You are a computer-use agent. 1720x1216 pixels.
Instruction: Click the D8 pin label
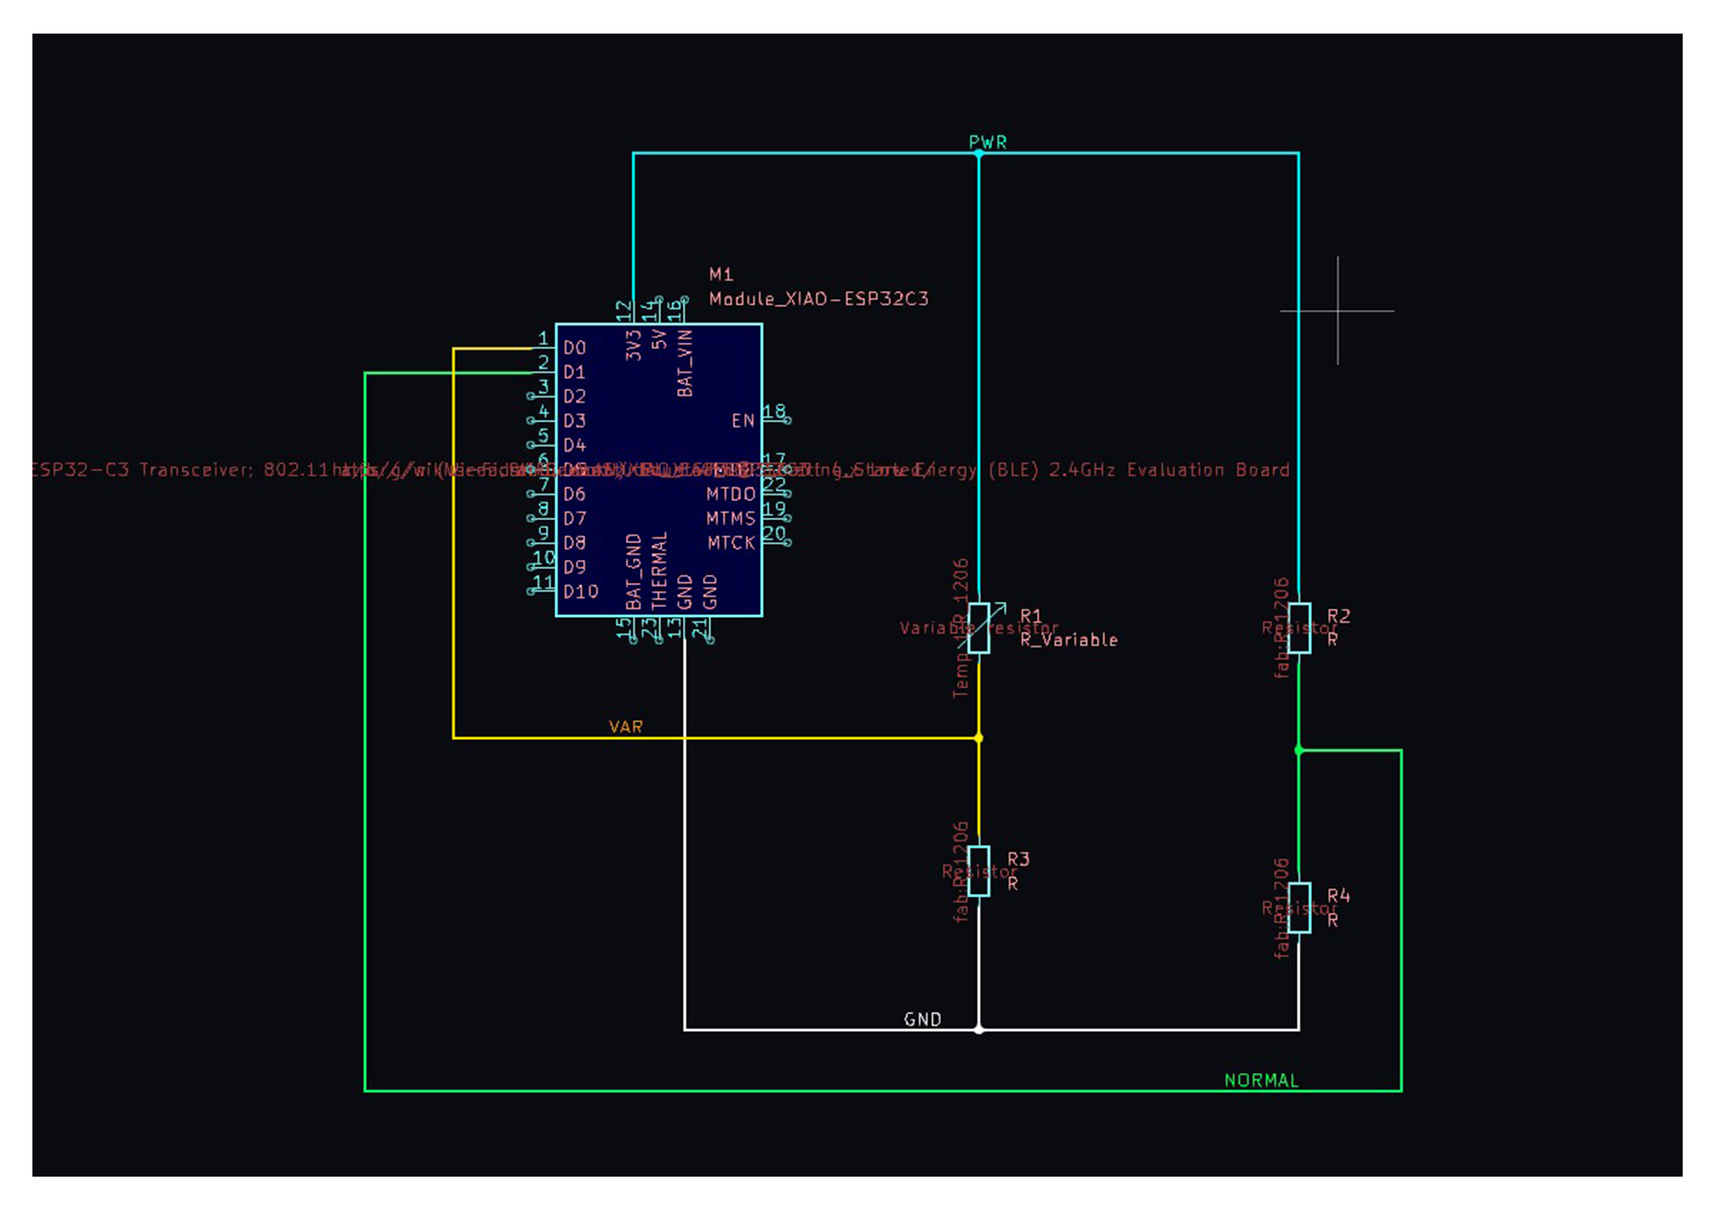pos(575,543)
